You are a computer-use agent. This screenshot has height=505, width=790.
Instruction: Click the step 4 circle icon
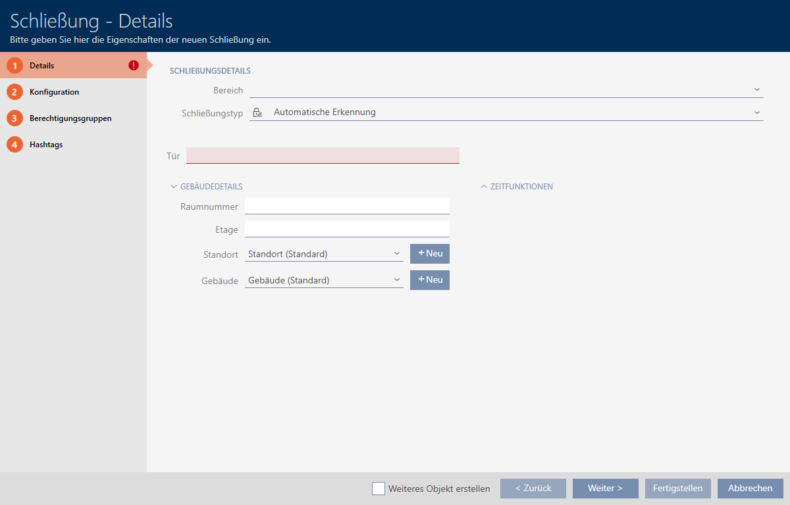click(x=14, y=145)
